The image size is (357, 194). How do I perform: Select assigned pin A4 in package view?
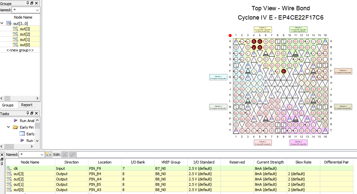tap(254, 41)
